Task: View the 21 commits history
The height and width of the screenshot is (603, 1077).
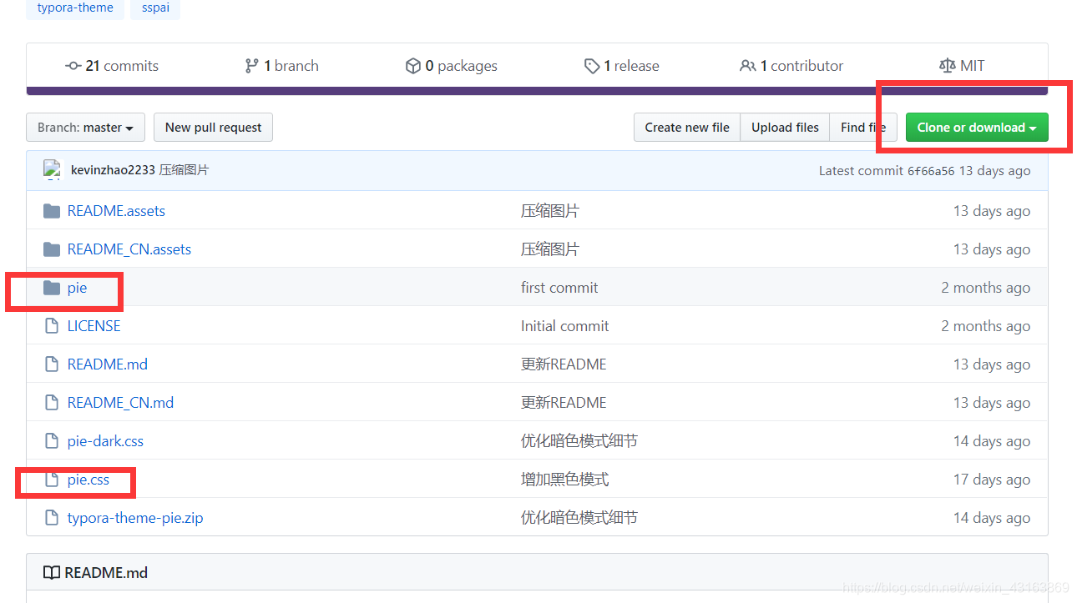Action: tap(112, 66)
